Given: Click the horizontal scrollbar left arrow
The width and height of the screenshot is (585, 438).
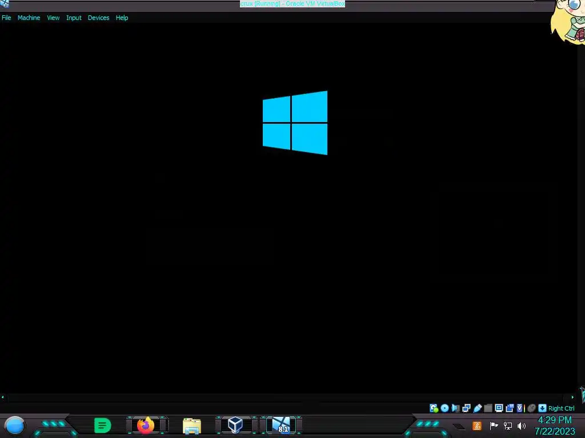Looking at the screenshot, I should [3, 397].
